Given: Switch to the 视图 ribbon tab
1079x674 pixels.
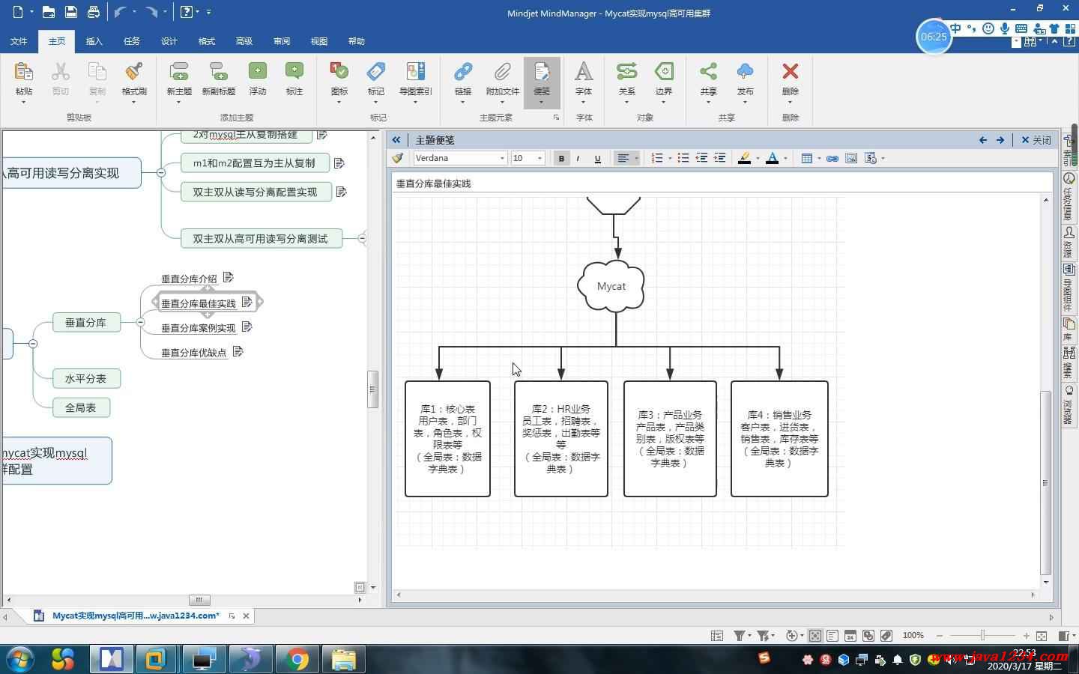Looking at the screenshot, I should pos(319,41).
